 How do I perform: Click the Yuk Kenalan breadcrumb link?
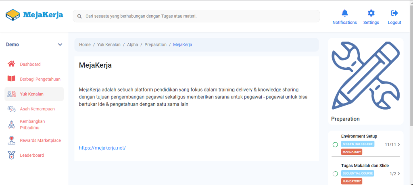click(109, 44)
